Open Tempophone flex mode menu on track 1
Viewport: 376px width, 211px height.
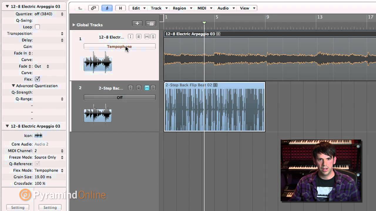[x=120, y=47]
